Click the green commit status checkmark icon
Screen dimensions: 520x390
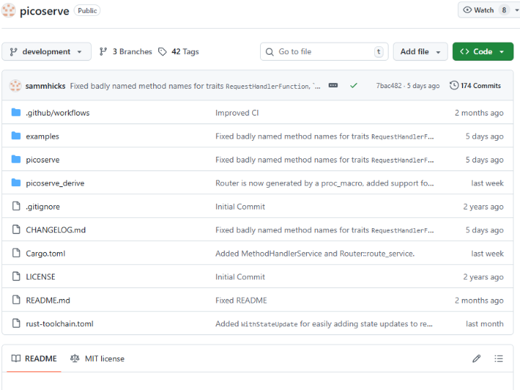point(353,85)
